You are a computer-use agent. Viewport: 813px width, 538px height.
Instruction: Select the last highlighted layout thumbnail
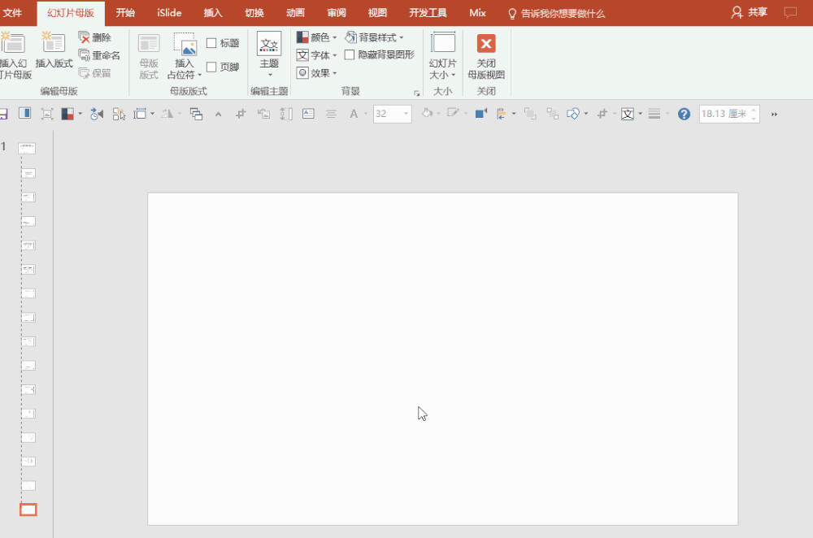(28, 510)
